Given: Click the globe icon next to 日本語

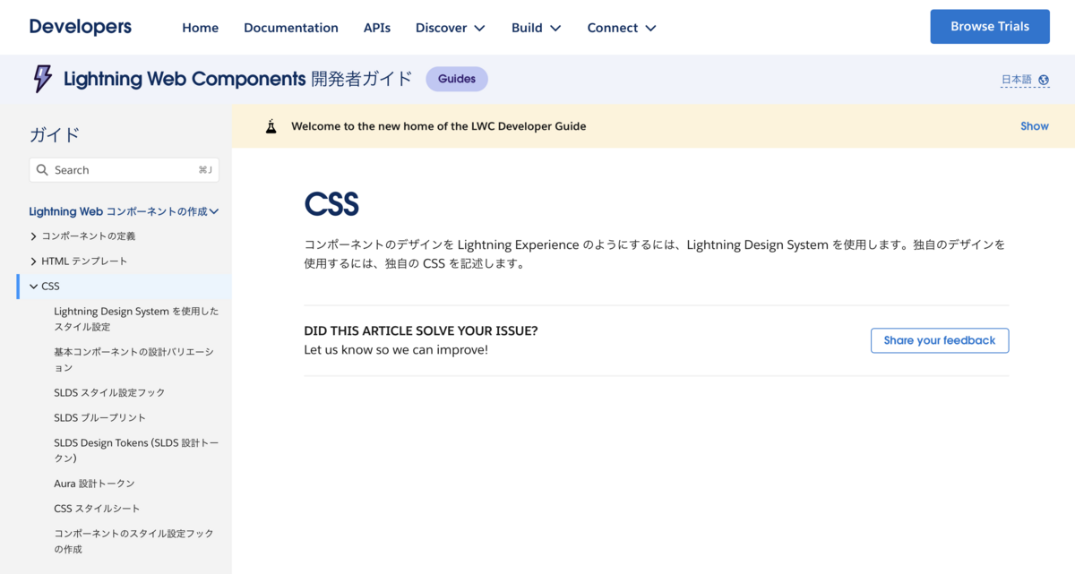Looking at the screenshot, I should tap(1045, 79).
